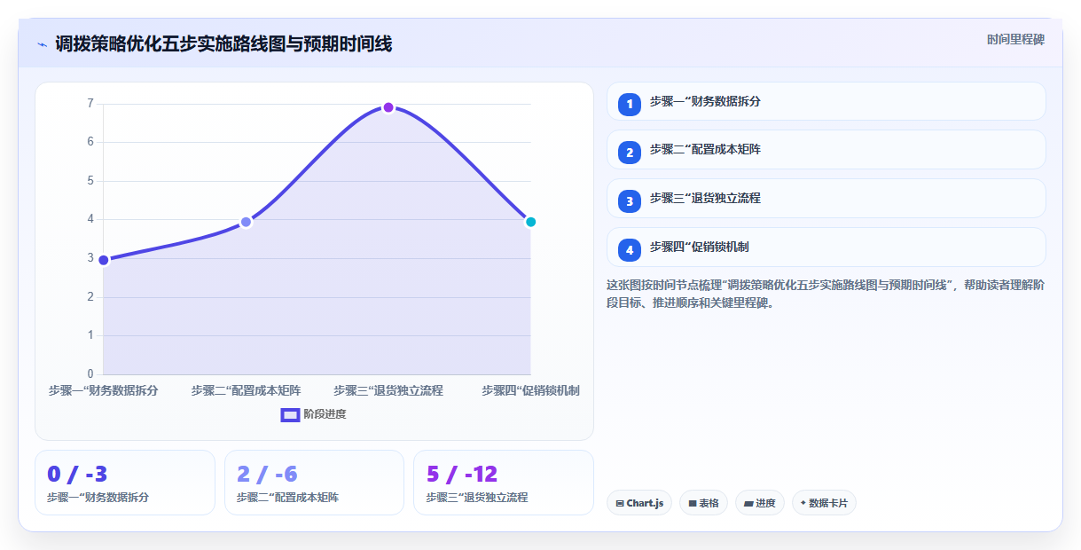The width and height of the screenshot is (1081, 550).
Task: Click the 数据卡片 tag star icon
Action: tap(803, 503)
